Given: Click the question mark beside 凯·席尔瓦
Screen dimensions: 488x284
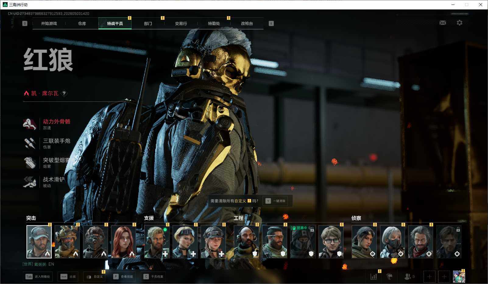Looking at the screenshot, I should (x=64, y=94).
